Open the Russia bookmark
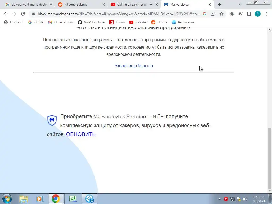 tap(117, 22)
